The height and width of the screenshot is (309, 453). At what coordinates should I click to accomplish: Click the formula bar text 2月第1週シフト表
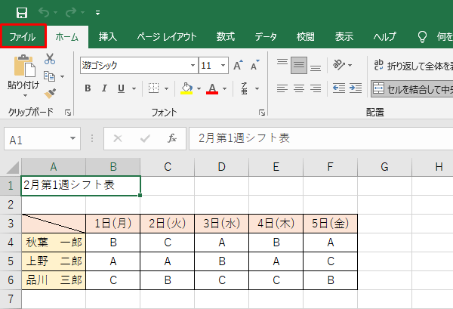coord(244,138)
